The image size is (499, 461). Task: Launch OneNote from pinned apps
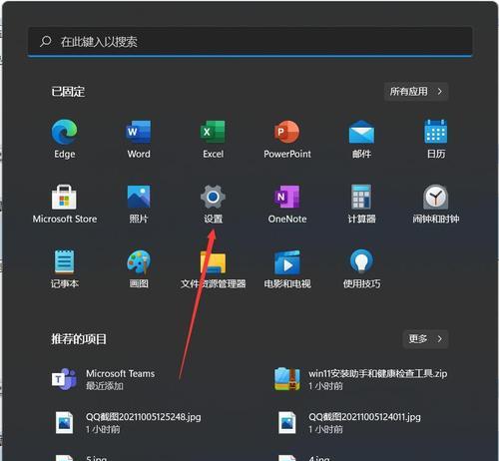[287, 204]
